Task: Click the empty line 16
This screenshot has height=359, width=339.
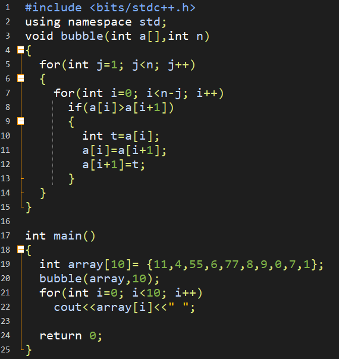Action: tap(169, 221)
